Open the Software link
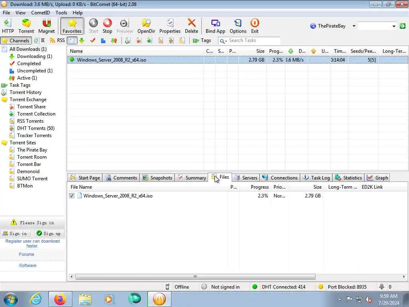This screenshot has height=307, width=409. pos(28,265)
